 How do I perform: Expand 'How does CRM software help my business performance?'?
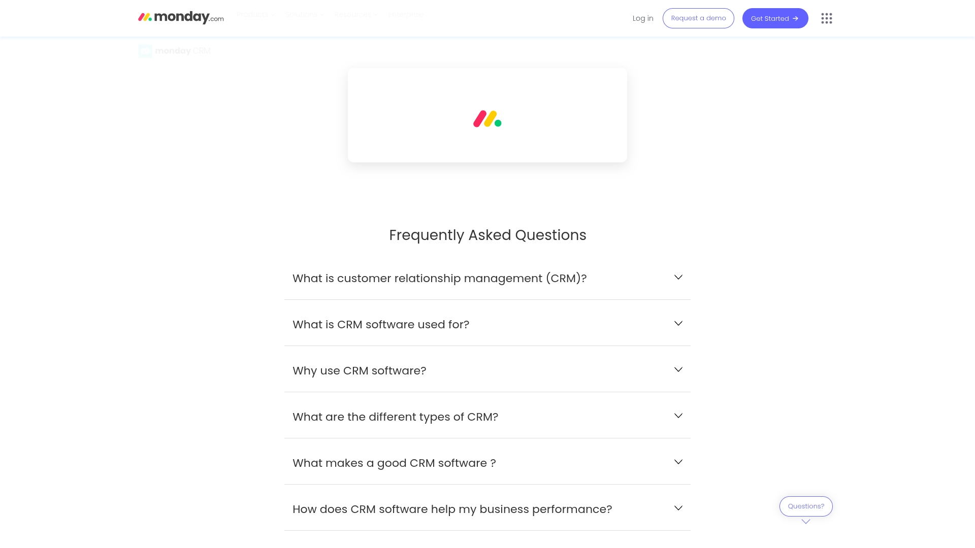pos(452,509)
